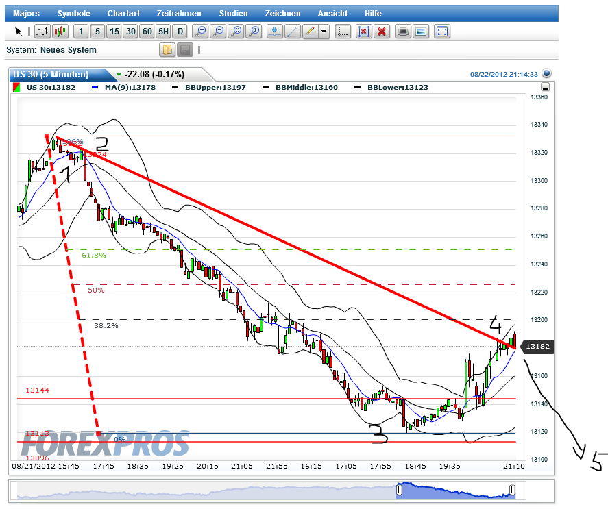Select the arrow pointer tool
This screenshot has width=608, height=509.
coord(19,32)
